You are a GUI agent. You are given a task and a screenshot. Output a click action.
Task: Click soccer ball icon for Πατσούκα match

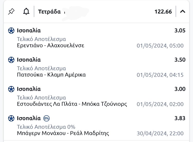[x=11, y=60]
